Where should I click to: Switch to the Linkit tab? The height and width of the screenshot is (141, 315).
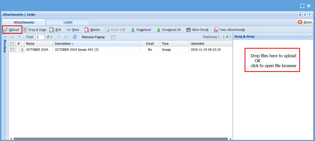click(68, 22)
